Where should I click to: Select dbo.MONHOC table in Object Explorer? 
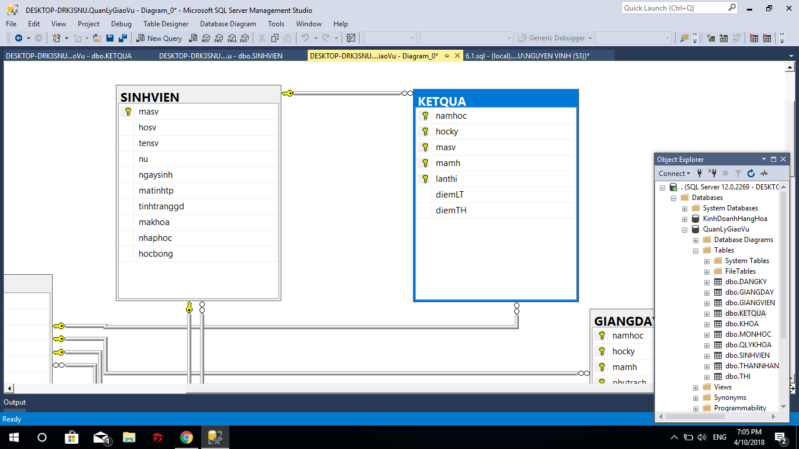tap(748, 334)
